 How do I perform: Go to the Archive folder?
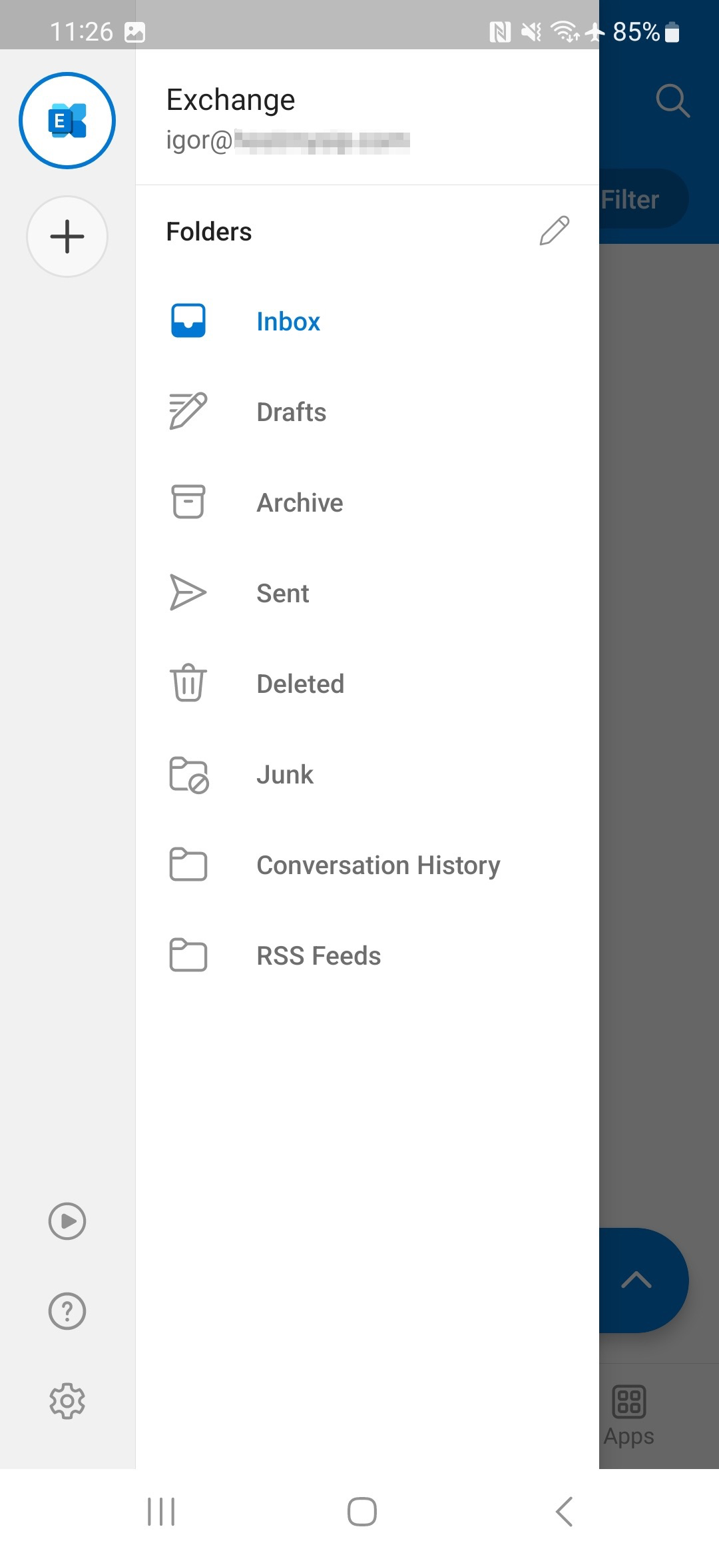[x=300, y=503]
